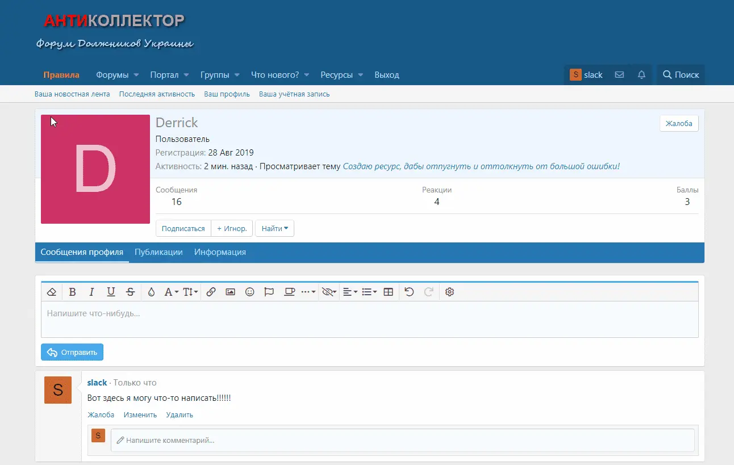
Task: Click the Напишите комментарий input field
Action: point(402,440)
